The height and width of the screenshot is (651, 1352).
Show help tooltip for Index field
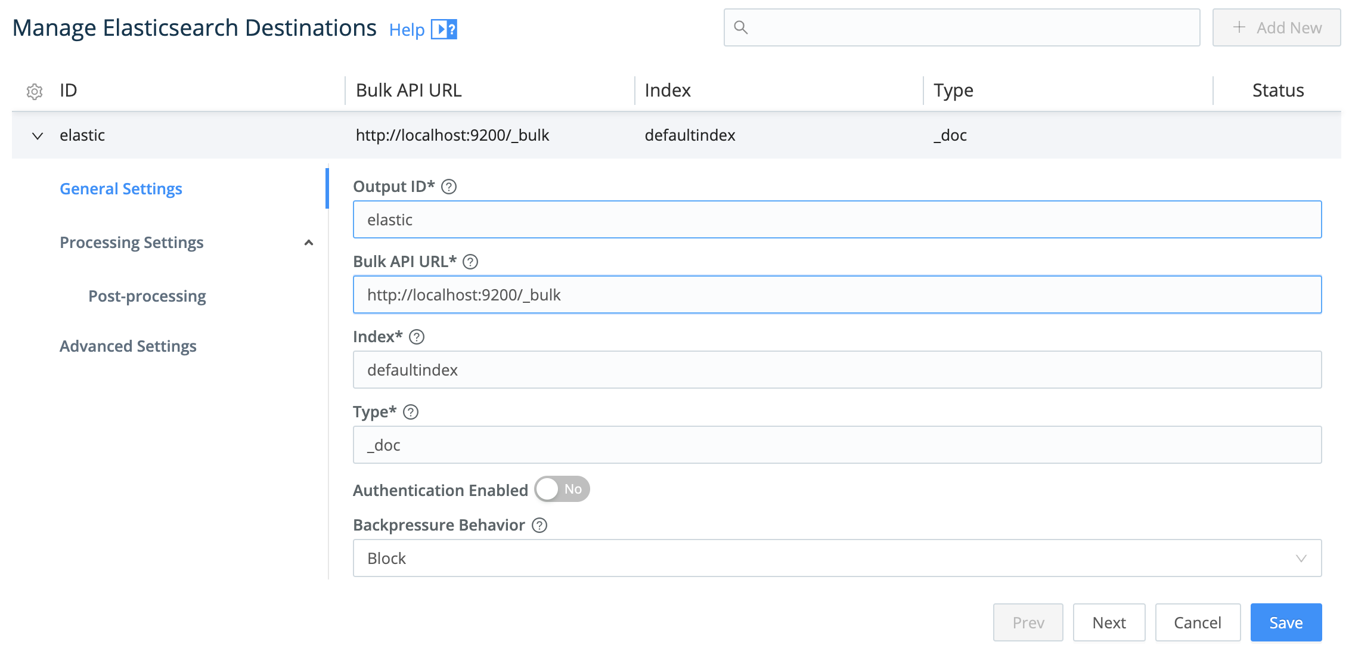[417, 337]
